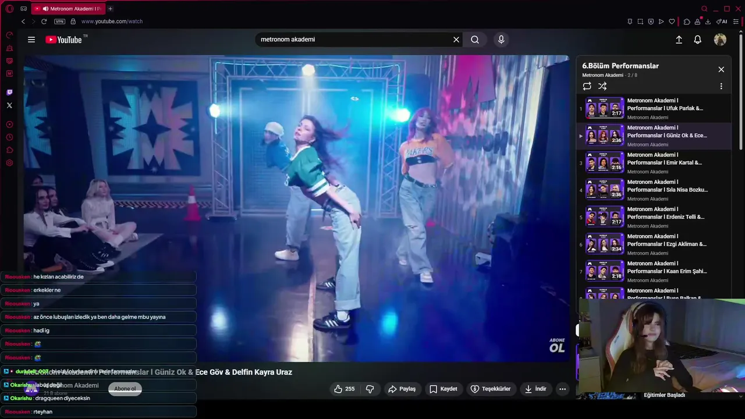Search in open tabs magnifier
Screen dimensions: 745x419
click(704, 9)
